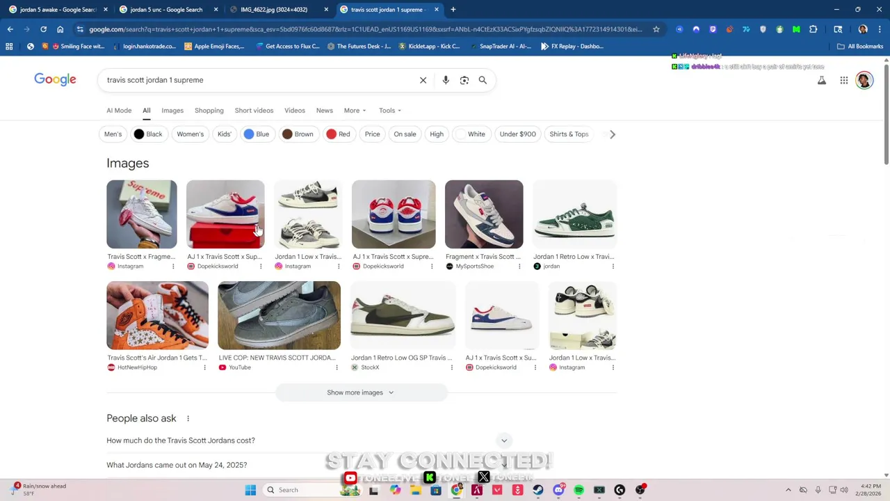This screenshot has height=501, width=890.
Task: Expand 'How much do the Travis Scott Jordans cost?'
Action: pos(308,440)
